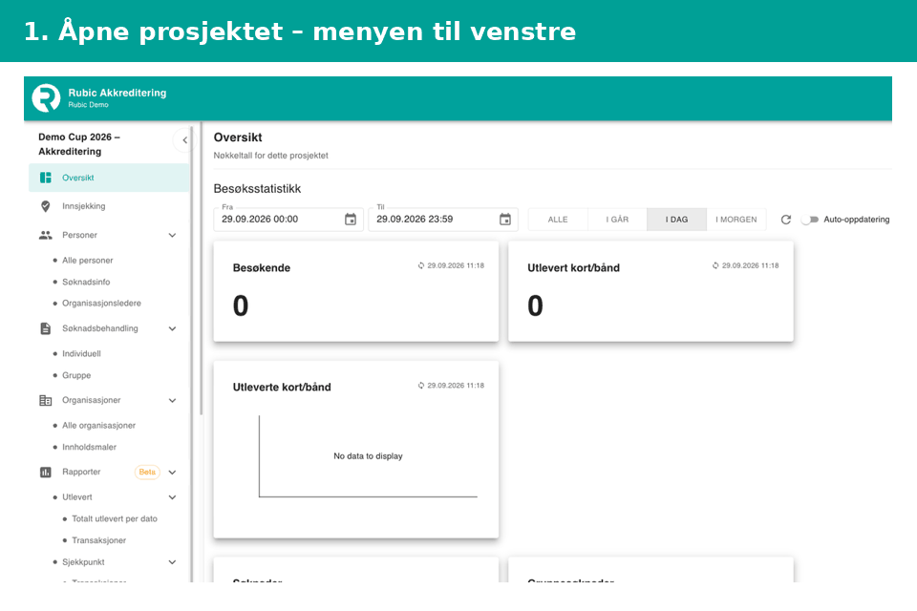The height and width of the screenshot is (611, 917).
Task: Click the refresh statistics icon
Action: 786,220
